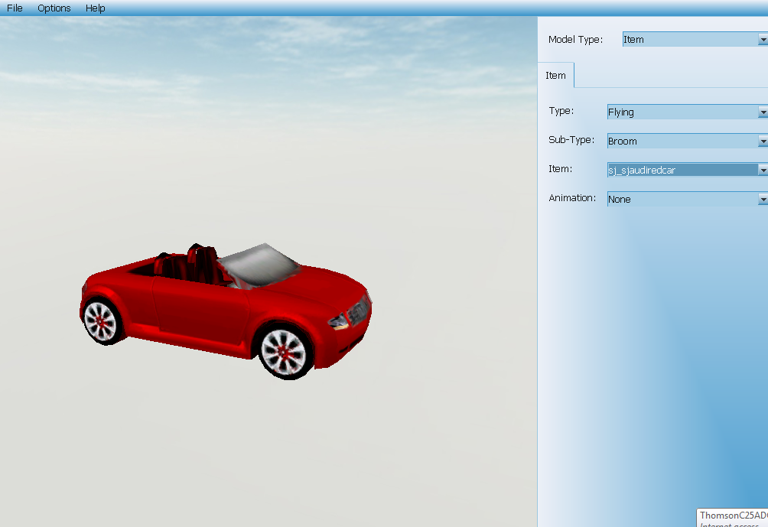Expand the Type dropdown arrow

pyautogui.click(x=763, y=112)
